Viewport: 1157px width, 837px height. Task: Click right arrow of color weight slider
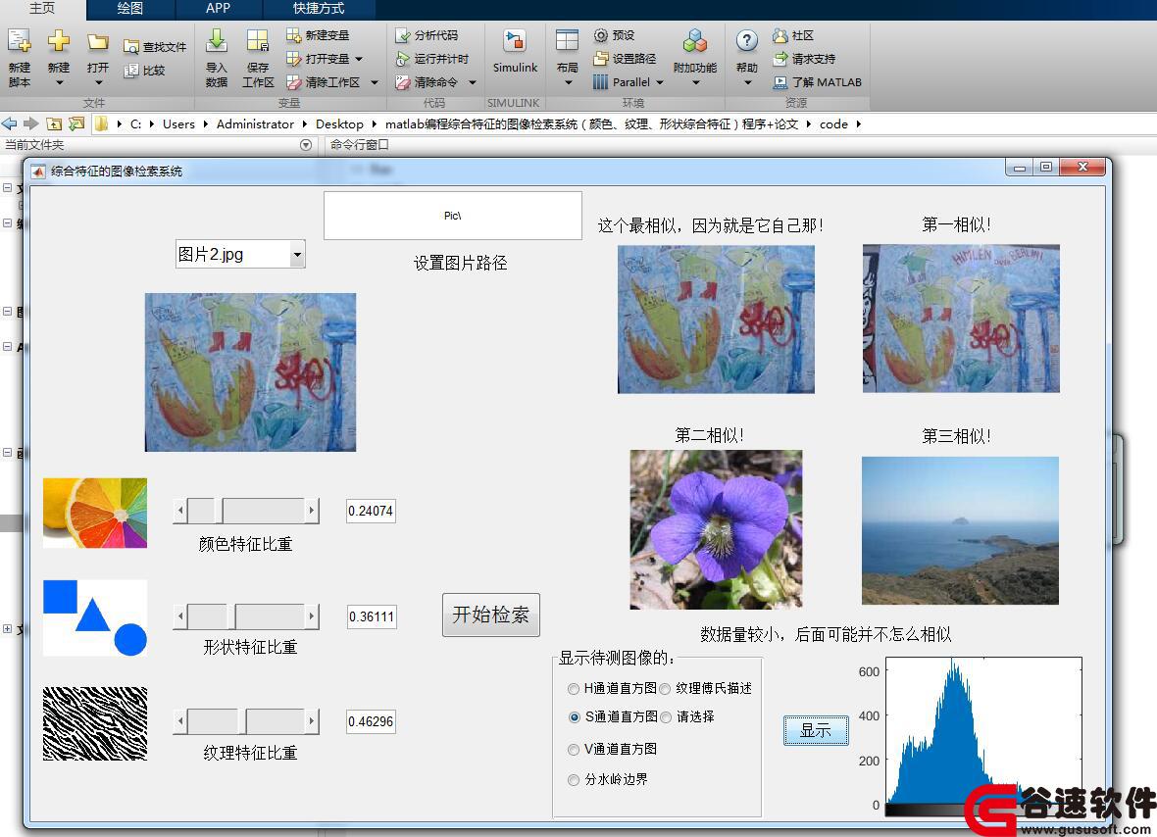312,511
